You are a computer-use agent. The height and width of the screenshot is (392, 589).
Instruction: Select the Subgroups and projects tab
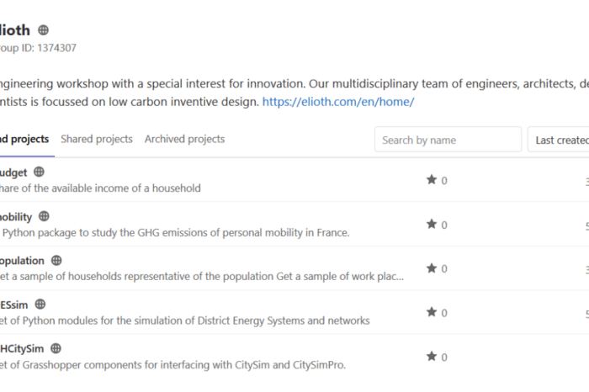click(24, 140)
